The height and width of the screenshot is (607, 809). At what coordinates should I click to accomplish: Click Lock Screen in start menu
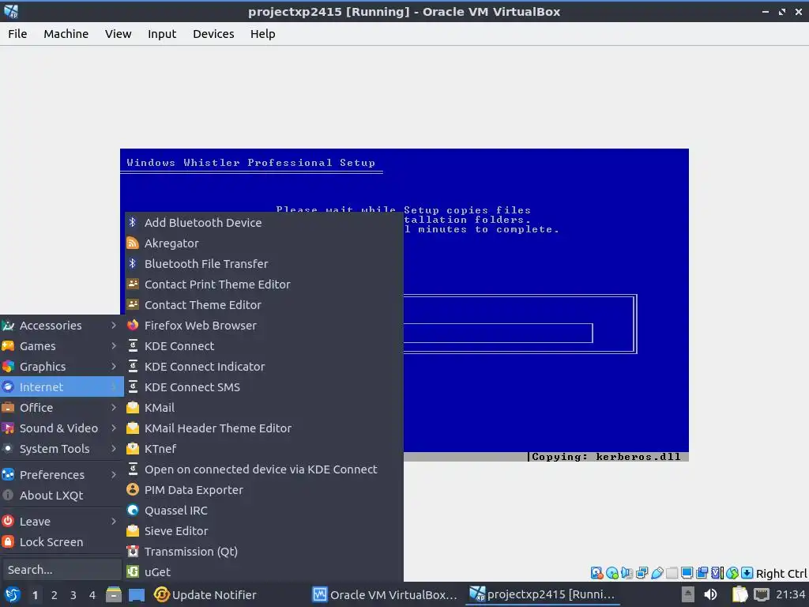point(62,542)
